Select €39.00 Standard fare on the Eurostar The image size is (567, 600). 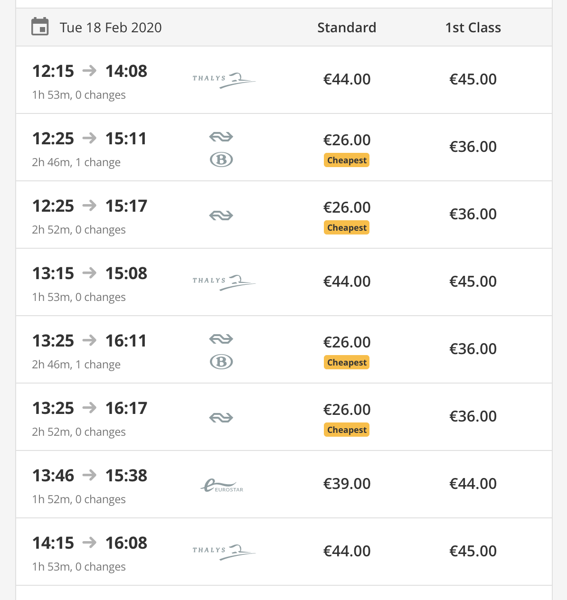pyautogui.click(x=347, y=484)
